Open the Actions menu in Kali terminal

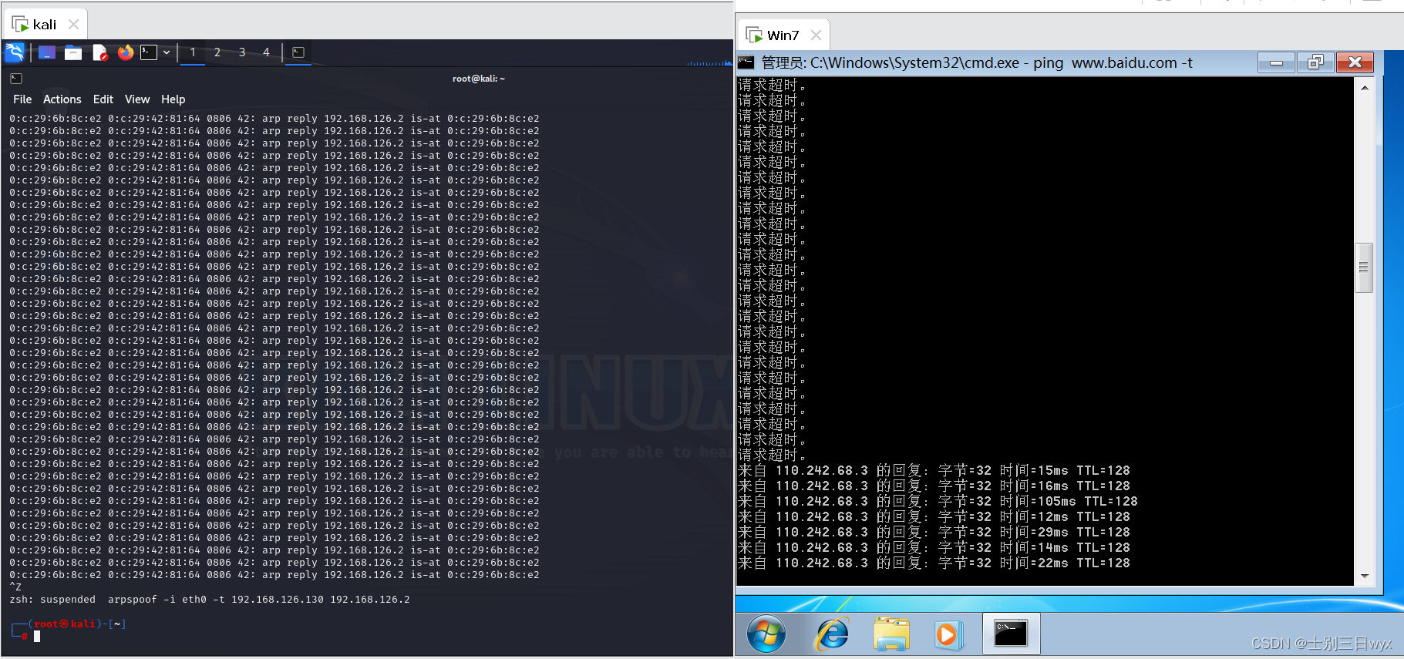coord(62,99)
